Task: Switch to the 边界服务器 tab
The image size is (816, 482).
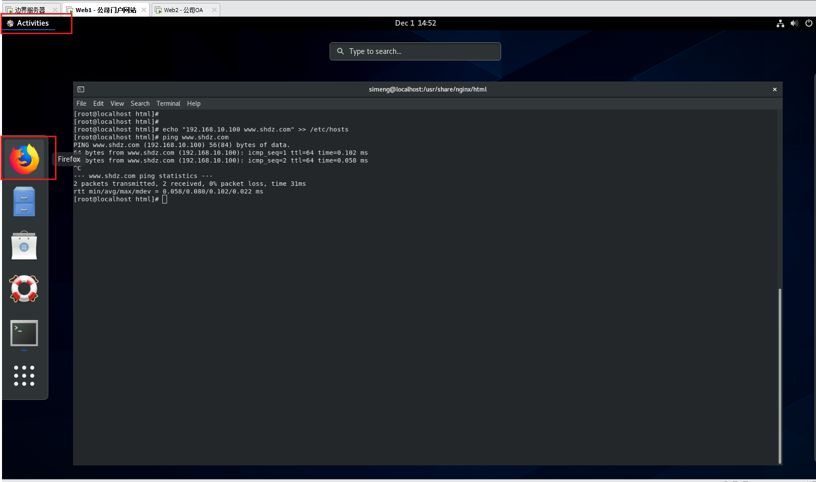Action: tap(29, 10)
